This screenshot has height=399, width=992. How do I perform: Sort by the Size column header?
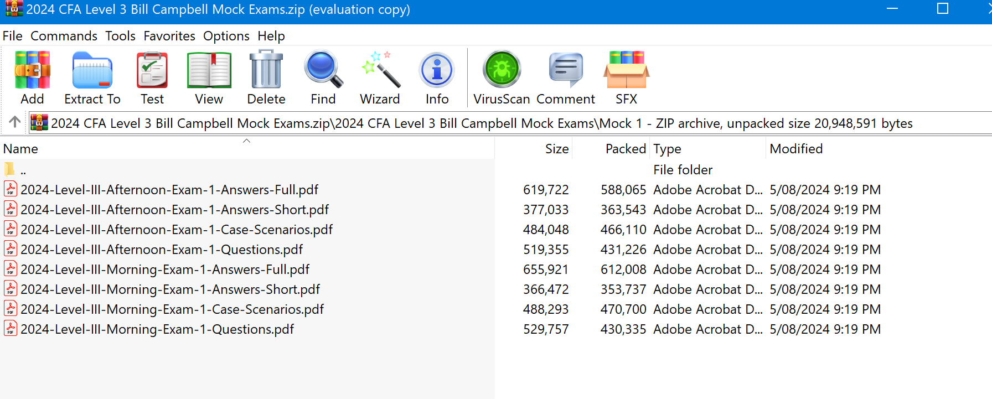[x=556, y=149]
